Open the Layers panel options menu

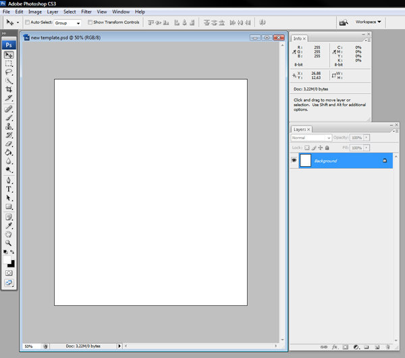tap(396, 131)
